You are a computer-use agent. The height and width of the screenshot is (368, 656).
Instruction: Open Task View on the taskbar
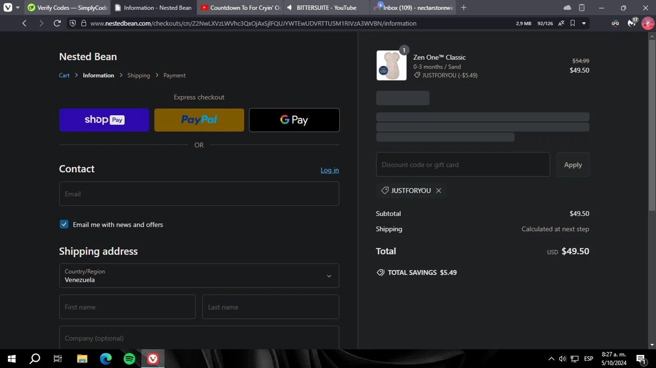[58, 359]
